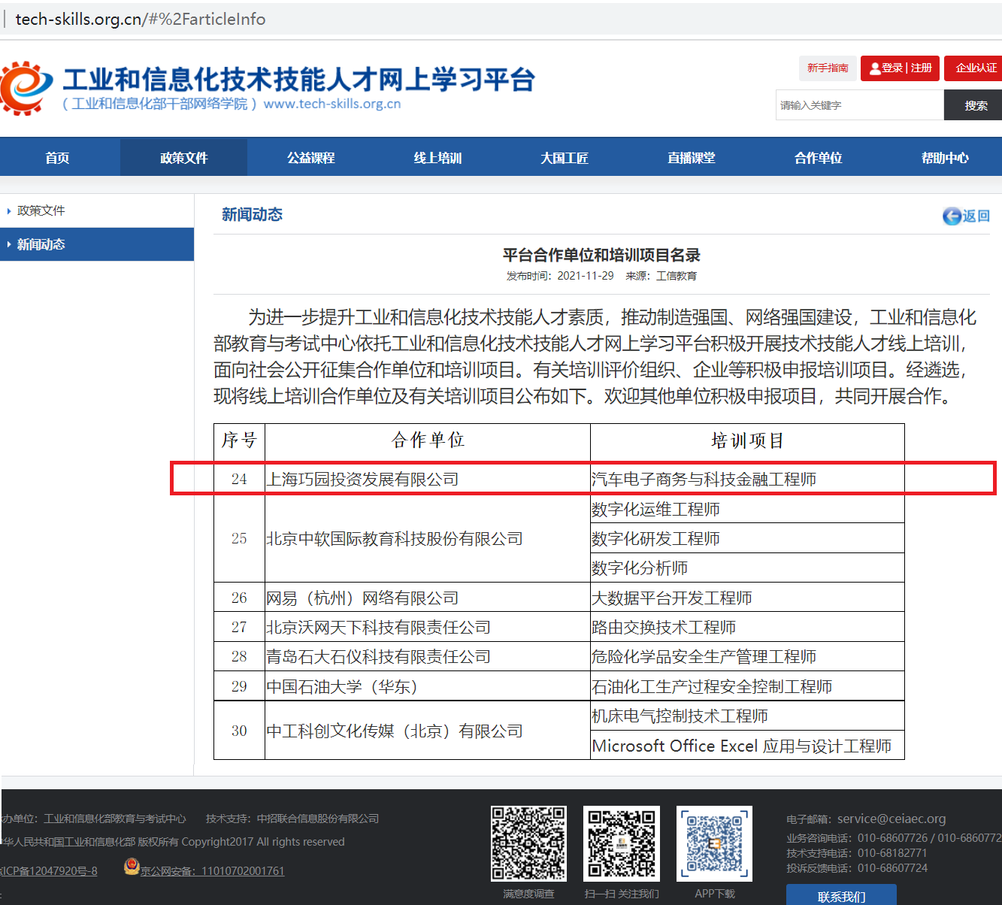Open 登录|注册 login button
The height and width of the screenshot is (905, 1002).
pyautogui.click(x=901, y=68)
